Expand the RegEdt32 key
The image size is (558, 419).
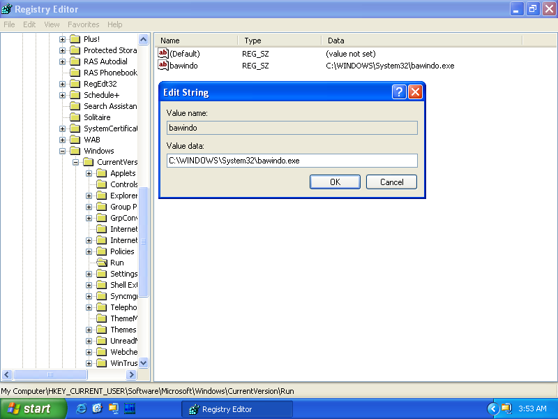coord(62,84)
